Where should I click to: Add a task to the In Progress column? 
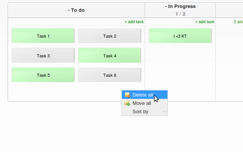point(205,22)
